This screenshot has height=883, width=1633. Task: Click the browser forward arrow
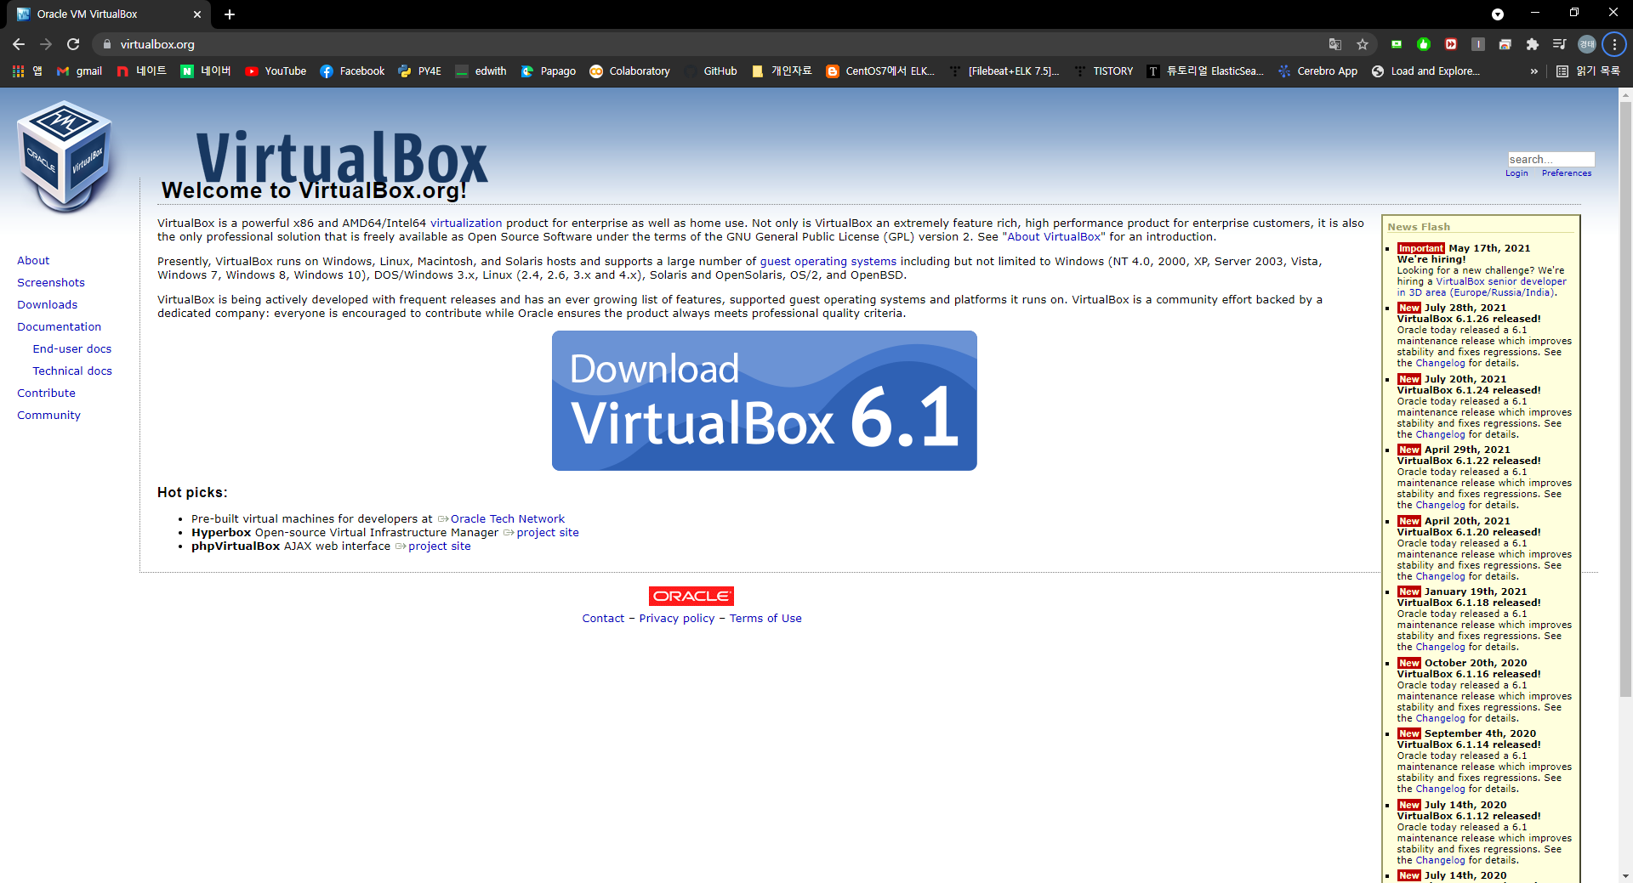[46, 44]
